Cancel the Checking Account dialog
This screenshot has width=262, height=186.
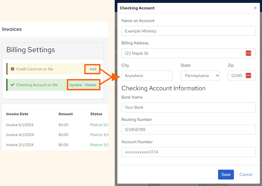click(245, 174)
